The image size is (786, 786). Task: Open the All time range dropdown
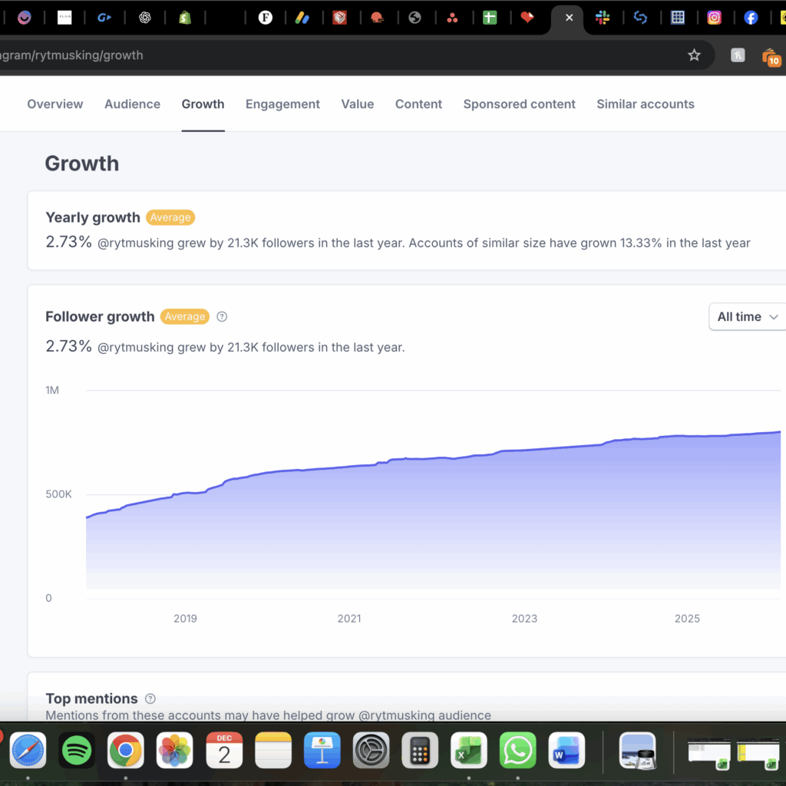tap(748, 316)
